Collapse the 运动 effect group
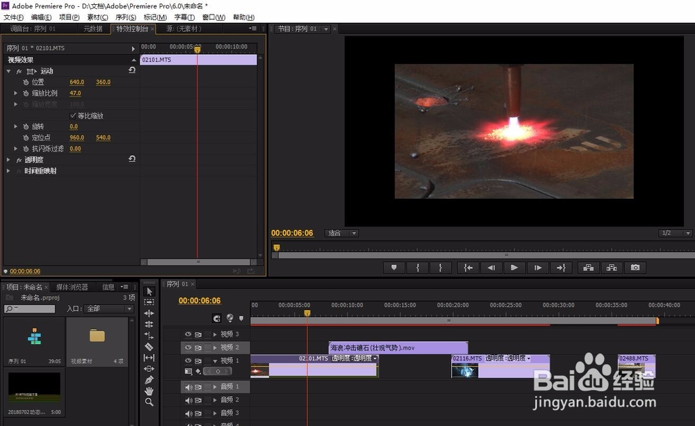 8,71
